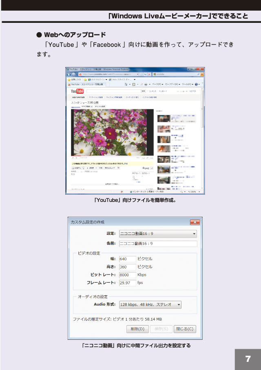Click the YouTube 検索 search button
This screenshot has width=261, height=370.
144,91
